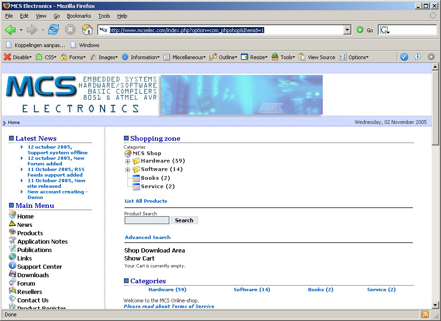This screenshot has width=441, height=321.
Task: Click the Stop loading icon
Action: tap(70, 29)
